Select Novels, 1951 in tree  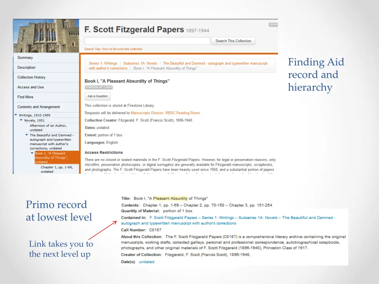point(34,120)
